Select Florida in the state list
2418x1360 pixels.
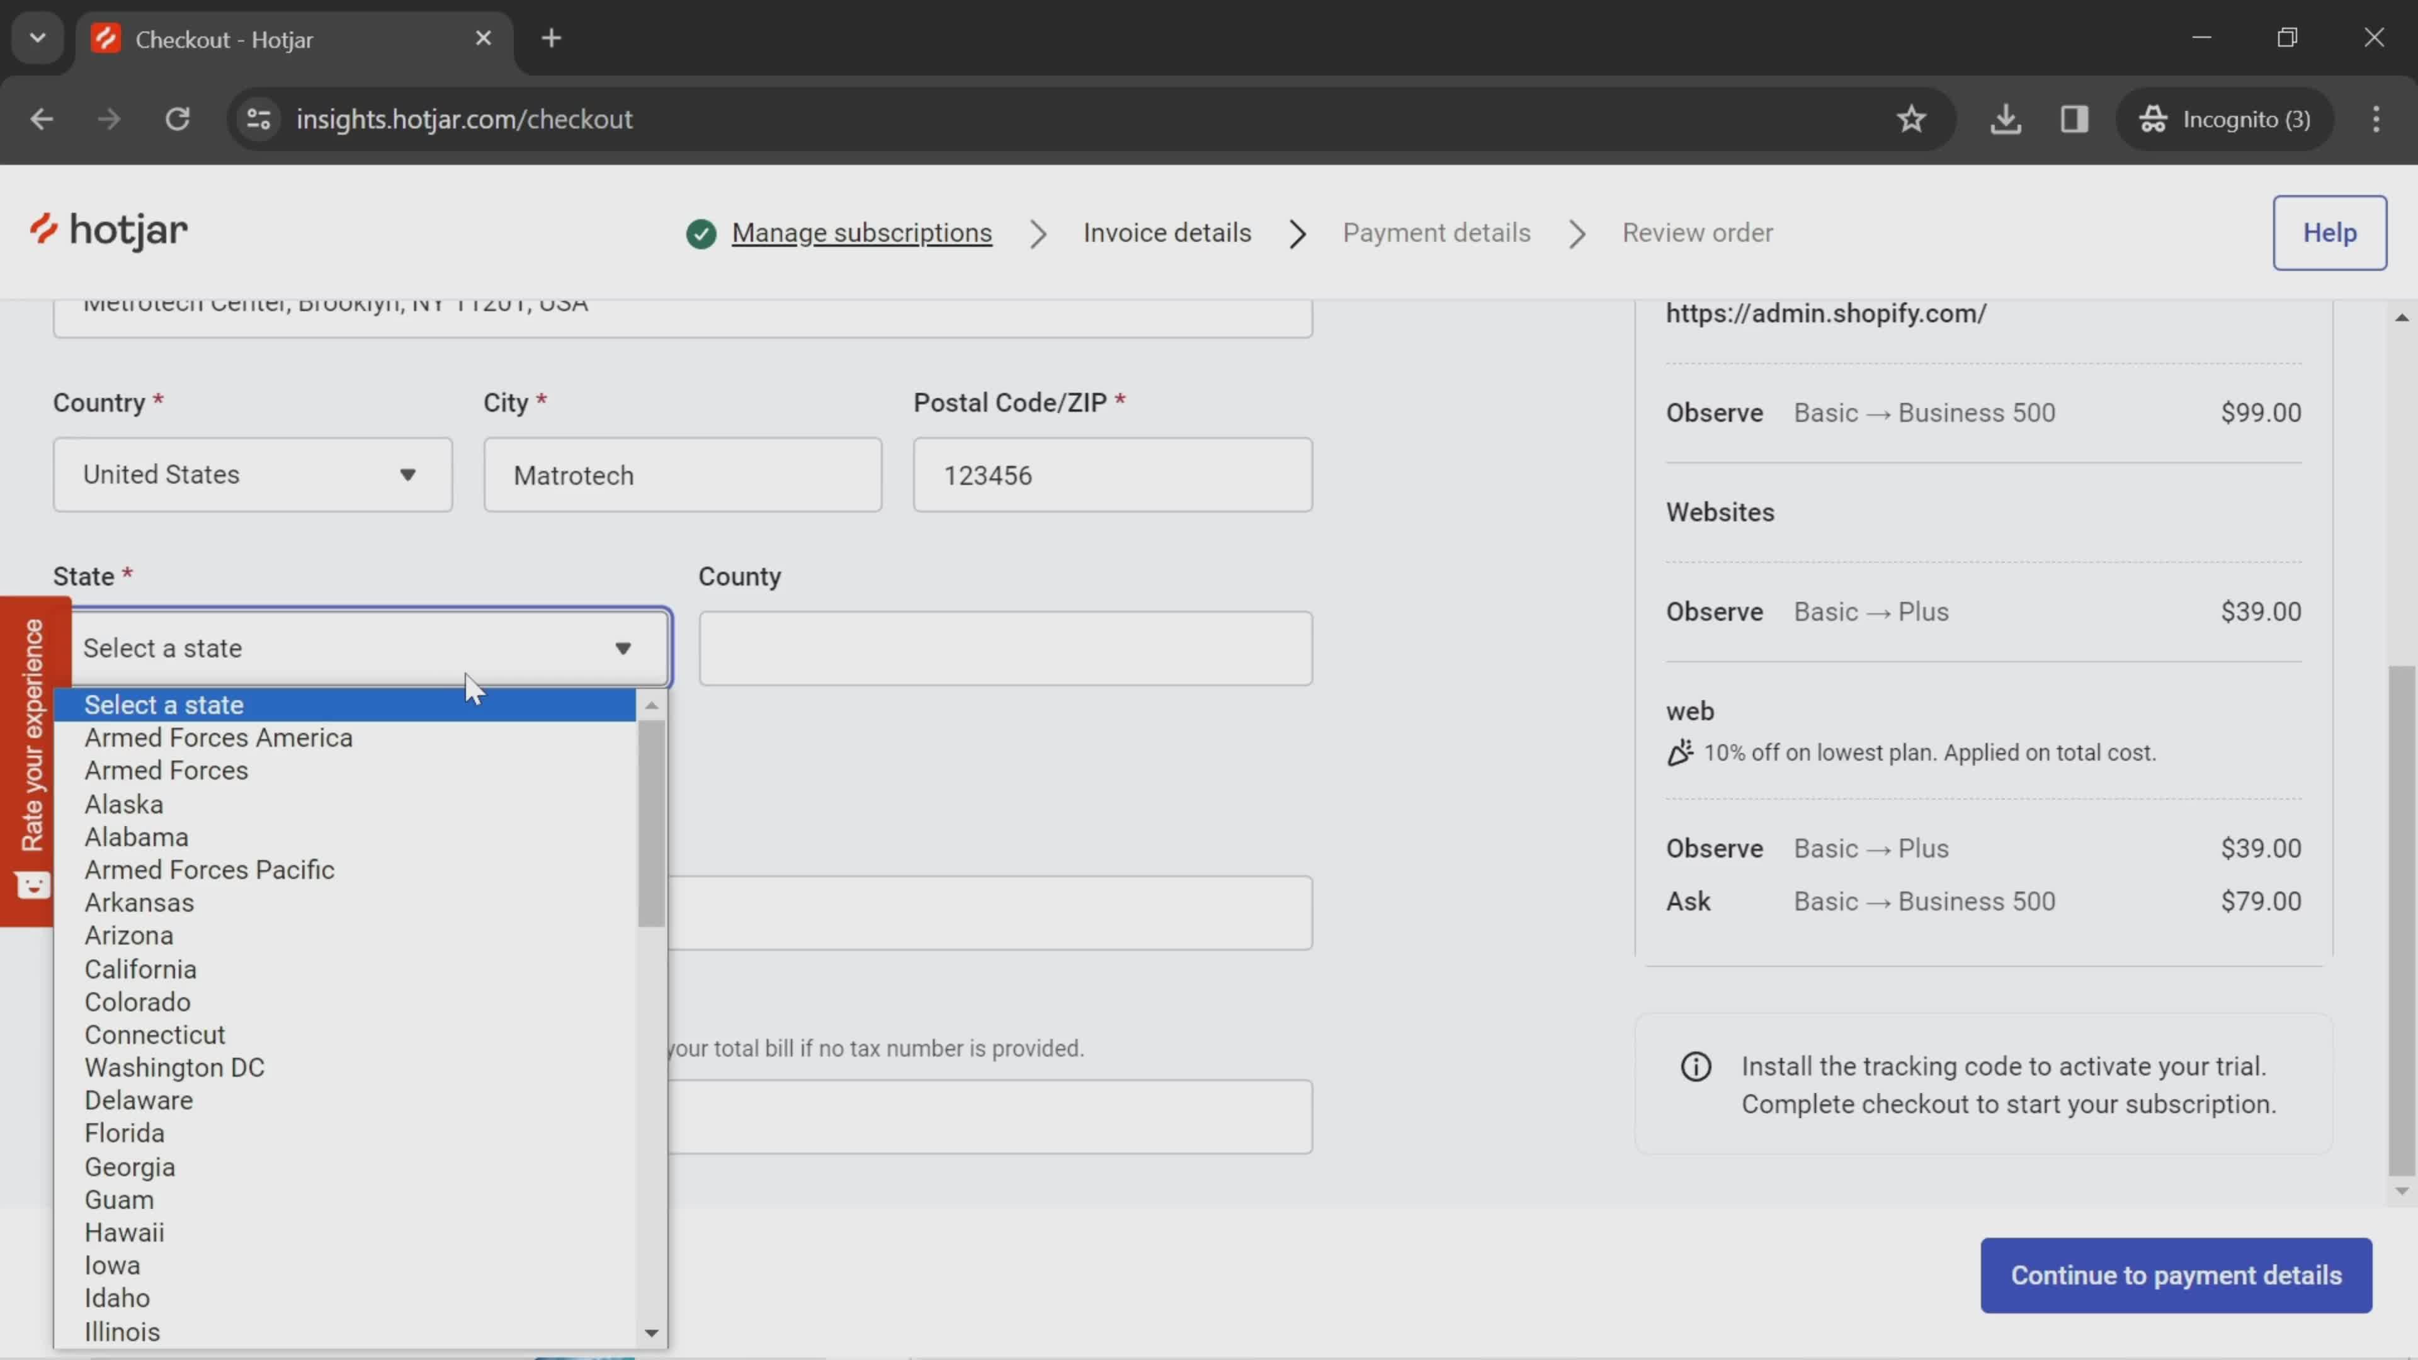(x=344, y=1134)
